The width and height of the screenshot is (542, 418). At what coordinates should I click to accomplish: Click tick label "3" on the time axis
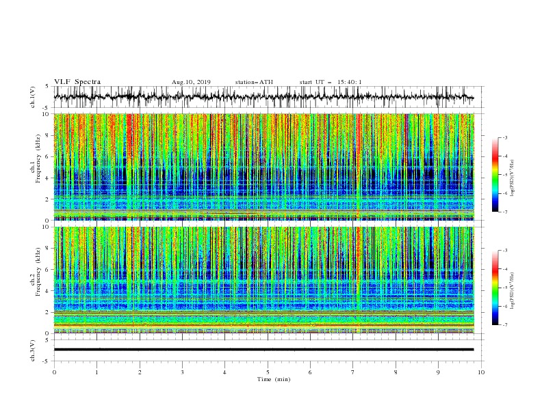point(182,372)
